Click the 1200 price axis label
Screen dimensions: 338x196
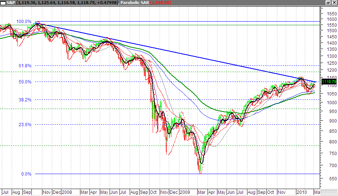pyautogui.click(x=332, y=70)
